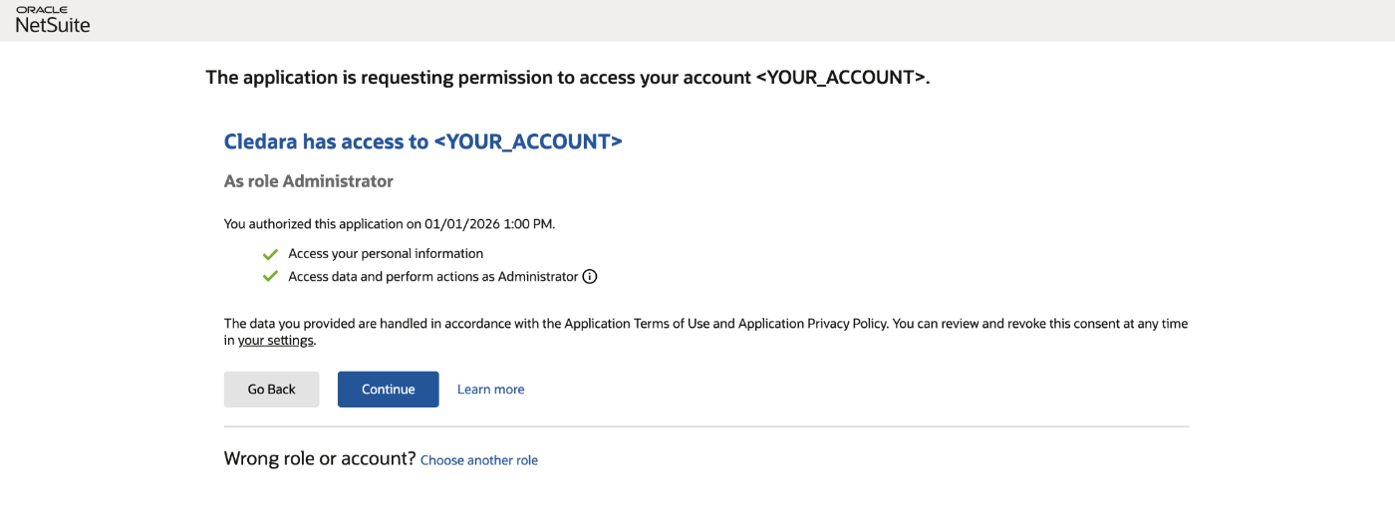
Task: Click the 'As role Administrator' text
Action: pos(309,181)
